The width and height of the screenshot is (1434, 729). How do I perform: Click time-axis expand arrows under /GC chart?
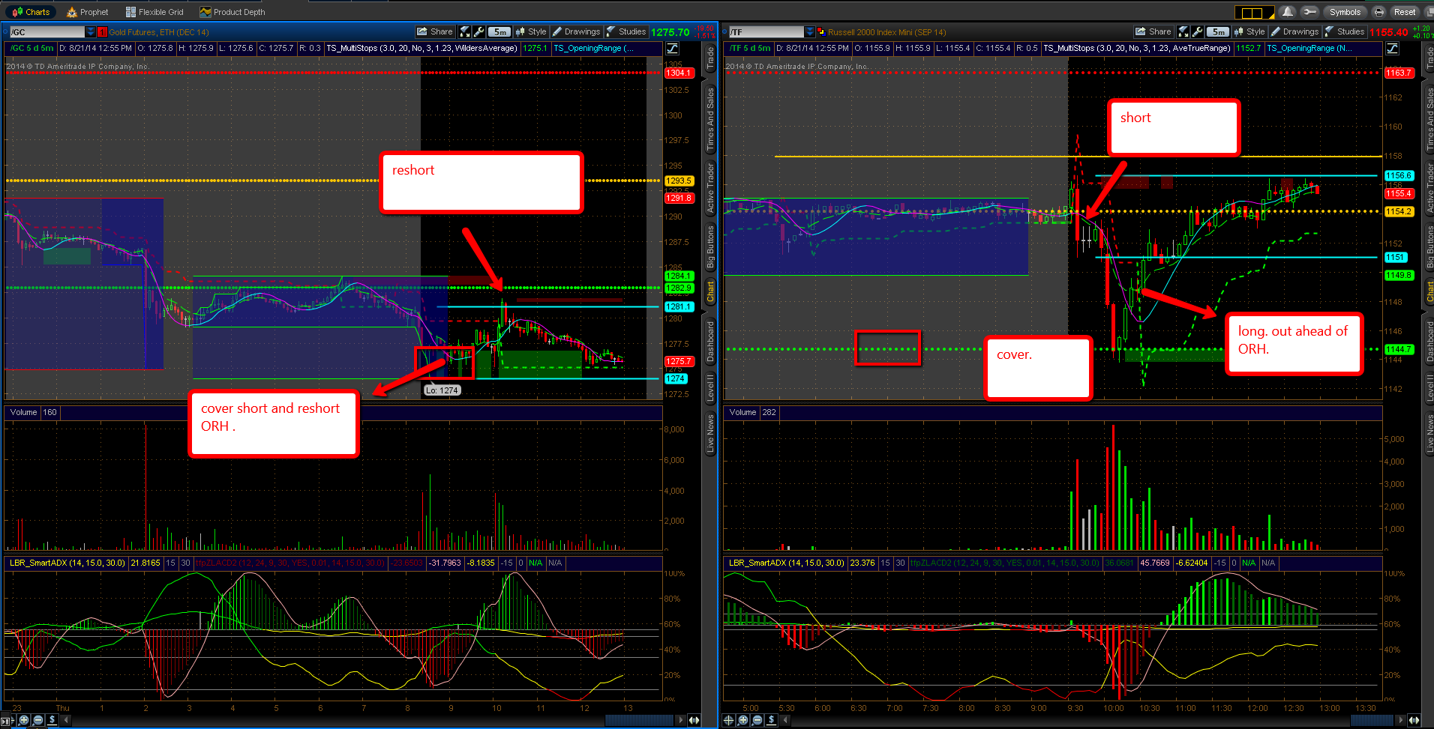tap(694, 720)
